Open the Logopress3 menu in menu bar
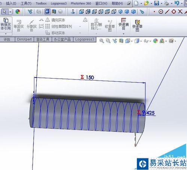The width and height of the screenshot is (187, 170). pos(59,3)
